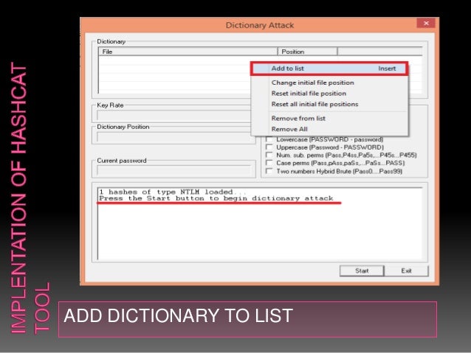This screenshot has width=471, height=353.
Task: Click the File column header in the Dictionary list
Action: (188, 52)
